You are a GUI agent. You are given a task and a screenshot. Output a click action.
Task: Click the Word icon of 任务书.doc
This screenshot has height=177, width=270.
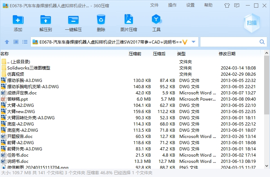tap(3, 155)
